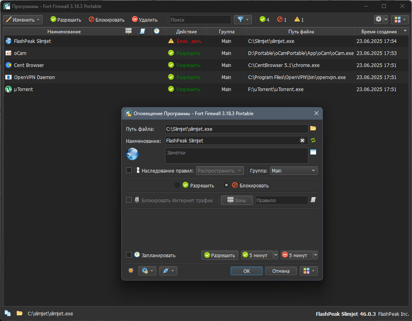The height and width of the screenshot is (321, 412).
Task: Select the Разрешить radio button
Action: [x=177, y=185]
